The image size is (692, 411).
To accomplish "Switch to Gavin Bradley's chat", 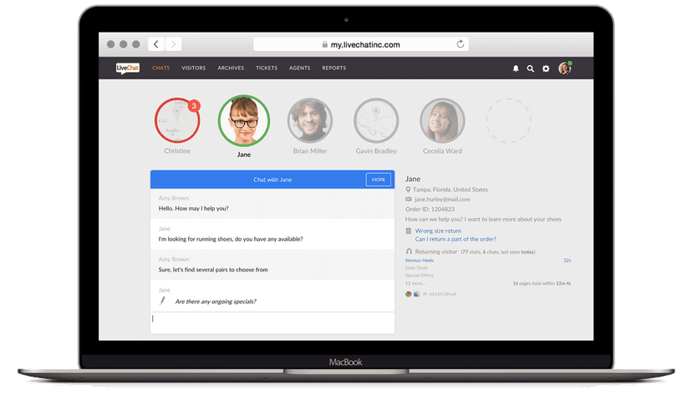I will click(376, 120).
